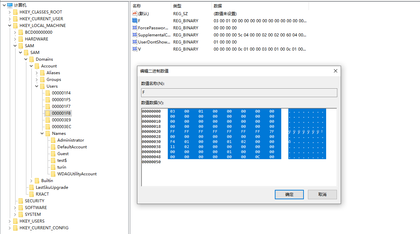Click hex byte 7F at offset 00000020
The width and height of the screenshot is (420, 234).
tap(272, 131)
